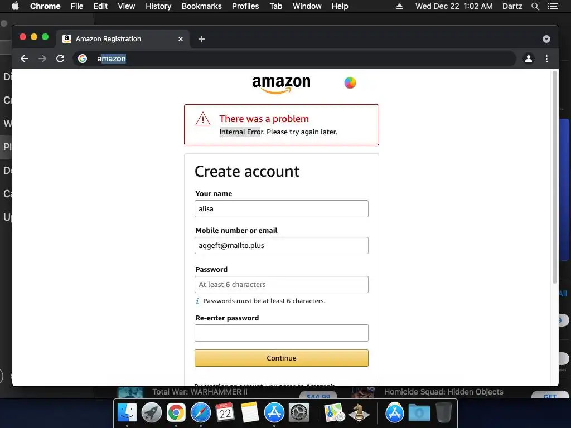Click the page vertical scrollbar
This screenshot has height=428, width=571.
click(555, 177)
